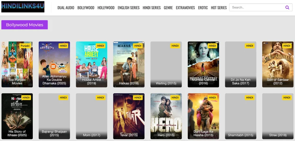Open the Hollywood menu item
The image size is (295, 141).
[106, 8]
